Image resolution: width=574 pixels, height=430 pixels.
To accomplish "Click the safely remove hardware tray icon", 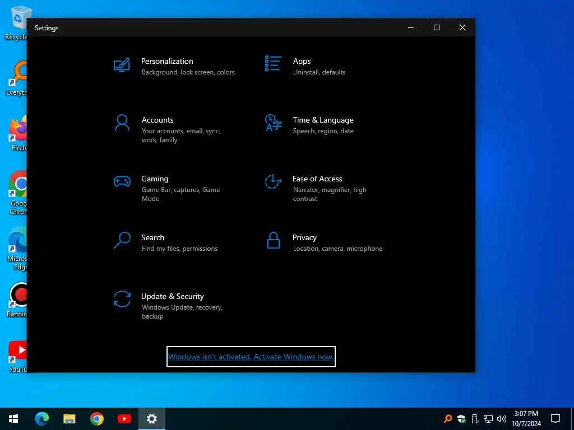I will coord(475,419).
